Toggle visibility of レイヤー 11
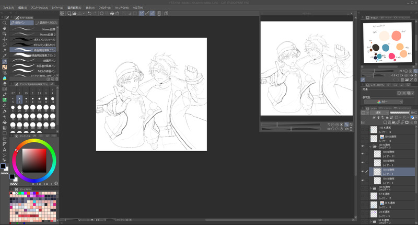Screen dimensions: 418x225 [x=363, y=154]
